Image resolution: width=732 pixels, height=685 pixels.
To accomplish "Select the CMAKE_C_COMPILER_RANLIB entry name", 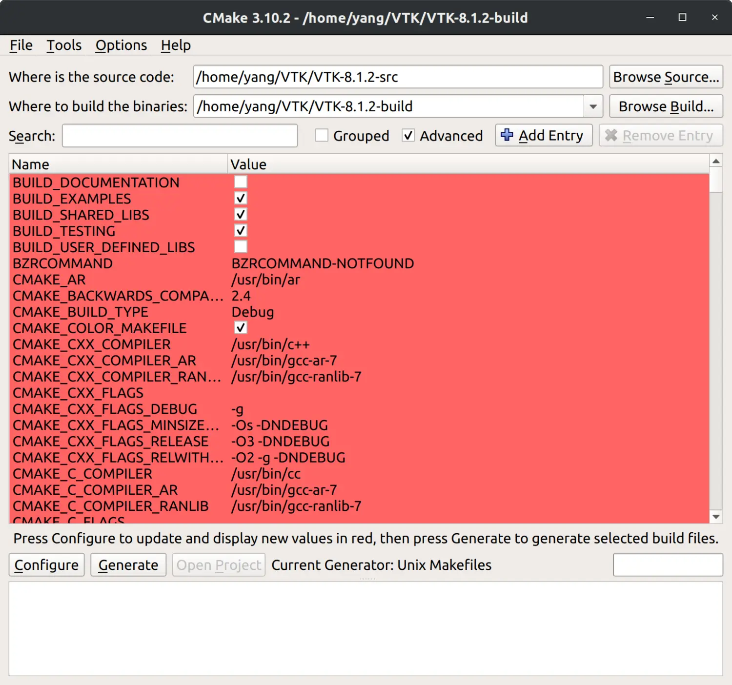I will tap(110, 506).
